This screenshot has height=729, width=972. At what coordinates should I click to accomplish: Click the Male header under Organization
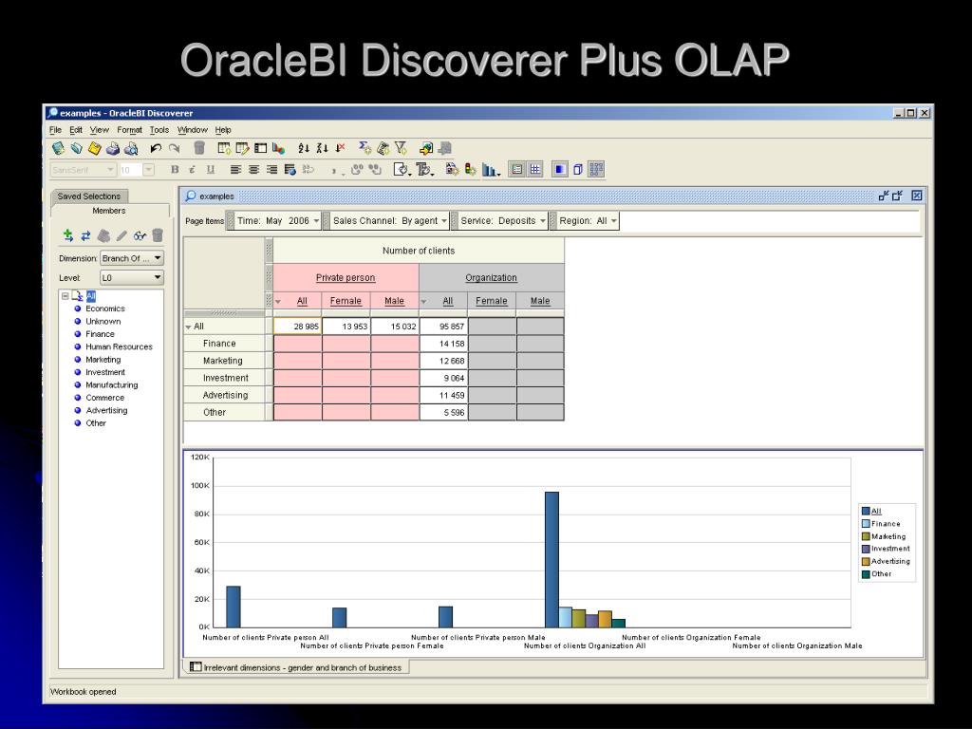[x=540, y=301]
